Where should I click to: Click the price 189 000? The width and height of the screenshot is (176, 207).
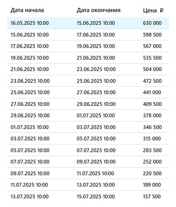pyautogui.click(x=152, y=185)
